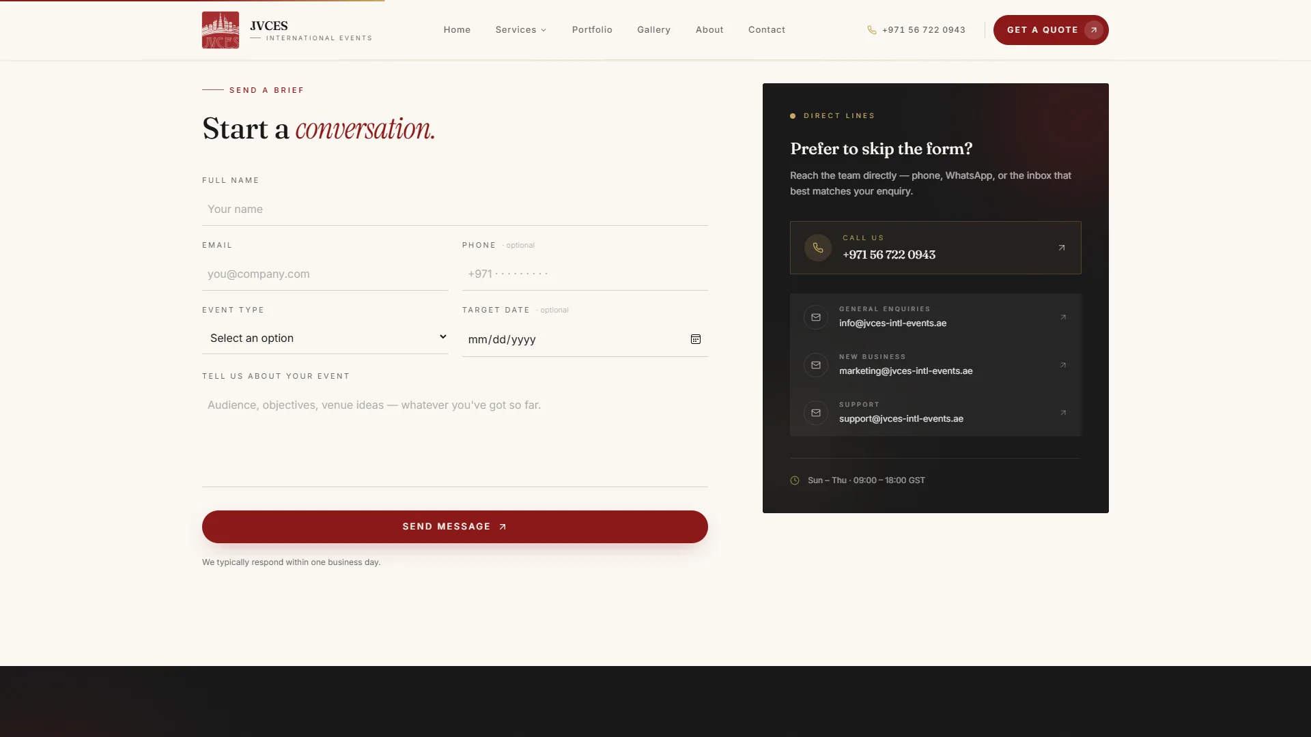Open the Gallery nav item
The image size is (1311, 737).
tap(653, 30)
